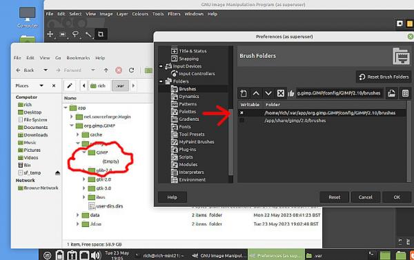
Task: Click the Reset Brush Folders button
Action: click(384, 77)
